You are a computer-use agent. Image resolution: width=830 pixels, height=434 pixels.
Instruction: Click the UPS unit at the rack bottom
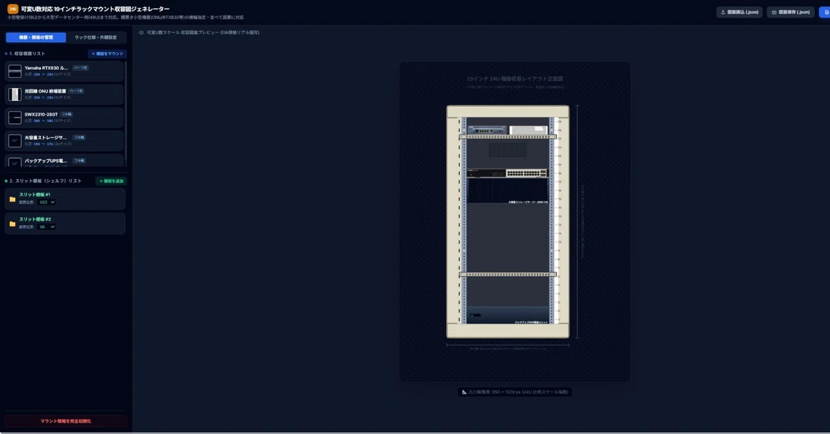[x=508, y=315]
